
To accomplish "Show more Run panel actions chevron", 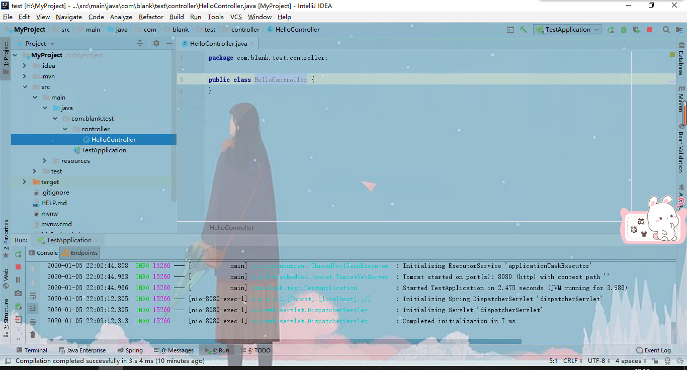I will click(x=18, y=338).
